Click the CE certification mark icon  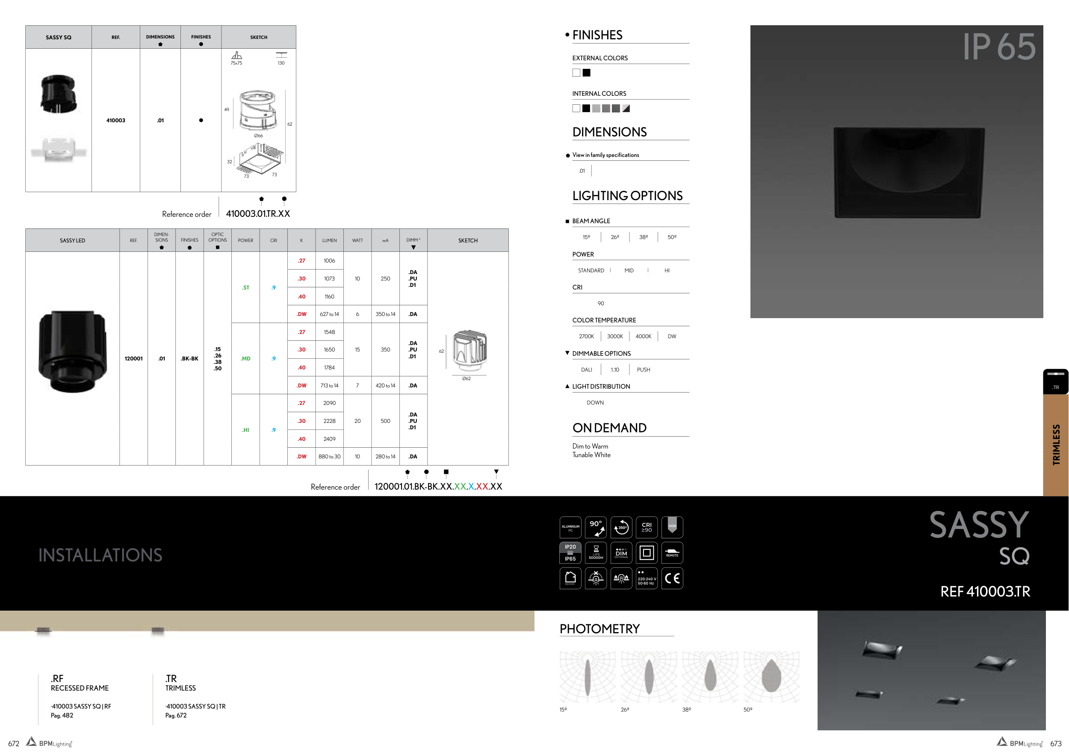point(672,578)
